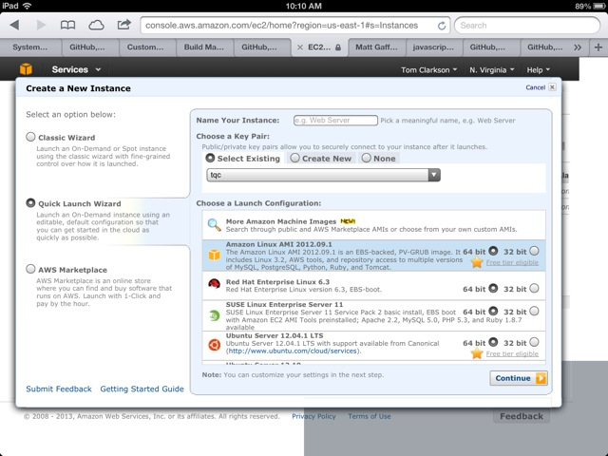Select 64 bit for Ubuntu Server 12.04.1
This screenshot has width=608, height=456.
pos(493,342)
